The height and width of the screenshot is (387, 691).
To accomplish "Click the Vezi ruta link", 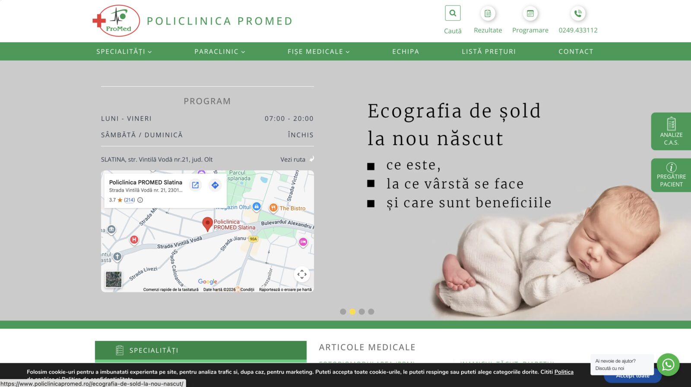I will click(293, 159).
